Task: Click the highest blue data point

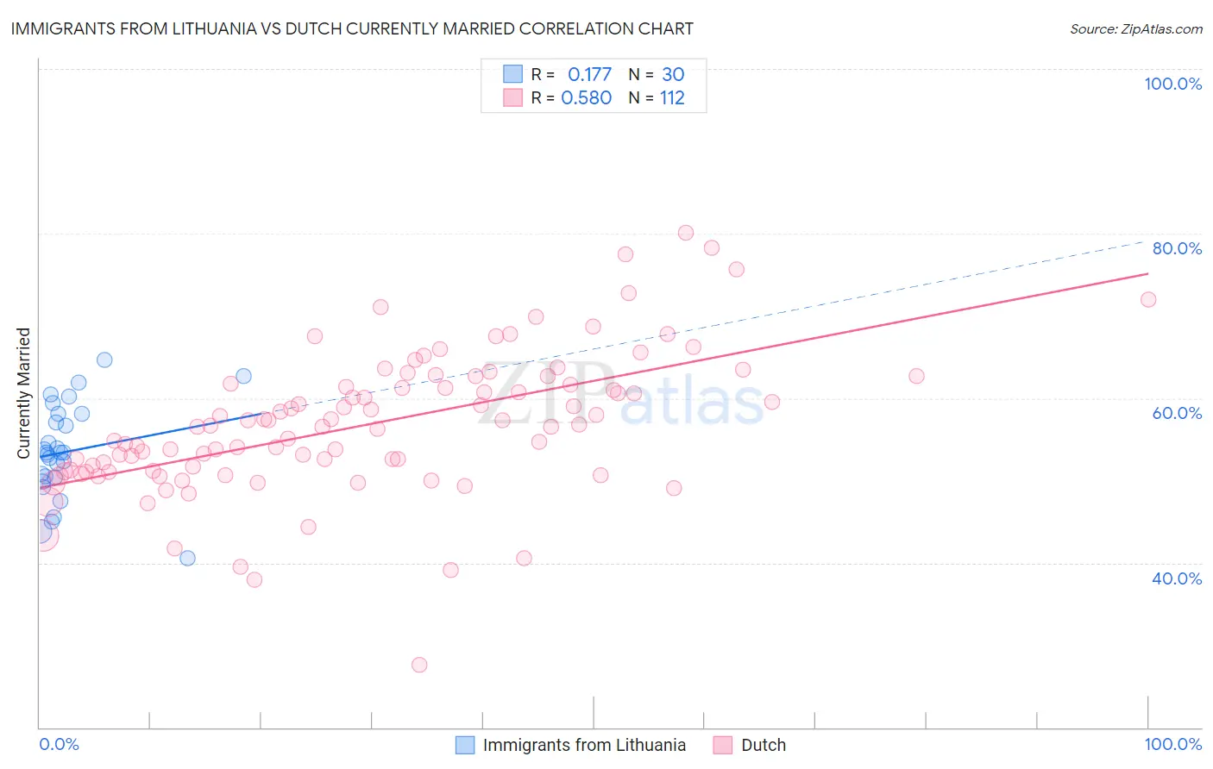Action: pos(104,359)
